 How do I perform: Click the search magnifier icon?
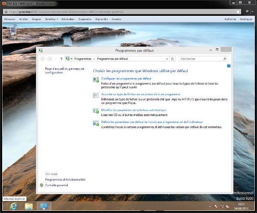pos(225,58)
